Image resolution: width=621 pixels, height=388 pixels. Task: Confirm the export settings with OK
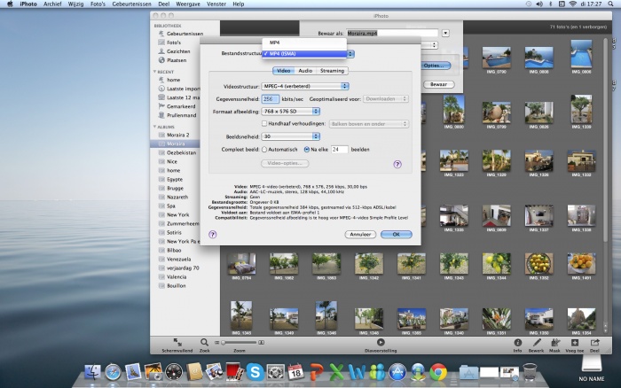coord(396,234)
